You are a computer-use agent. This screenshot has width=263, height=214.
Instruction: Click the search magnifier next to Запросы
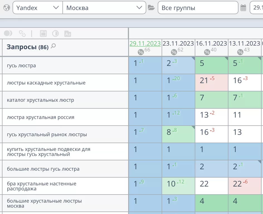pyautogui.click(x=53, y=46)
